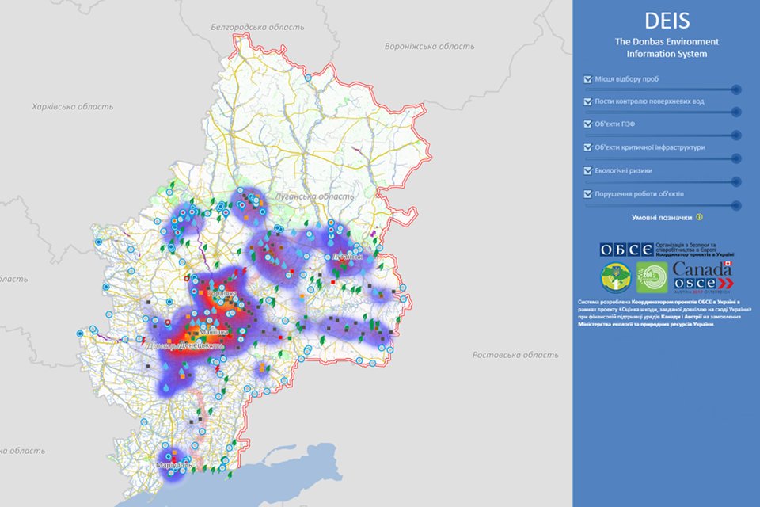
Task: Click the "Белгородська область" map label
Action: (x=257, y=27)
